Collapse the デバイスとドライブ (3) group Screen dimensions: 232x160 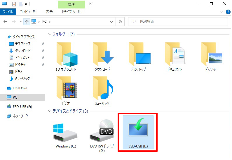coord(50,111)
